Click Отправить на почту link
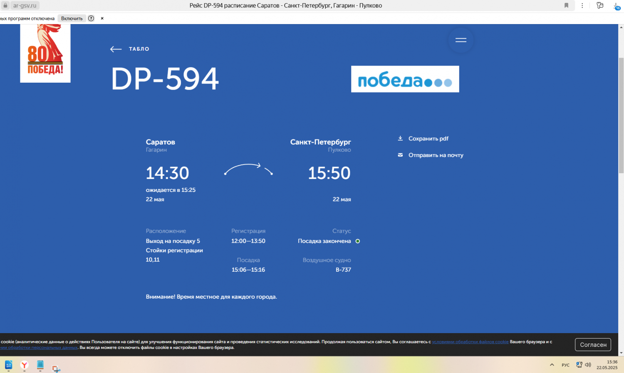 (436, 155)
